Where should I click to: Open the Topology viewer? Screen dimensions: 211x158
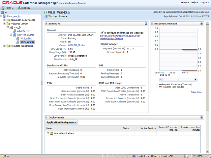coord(24,7)
